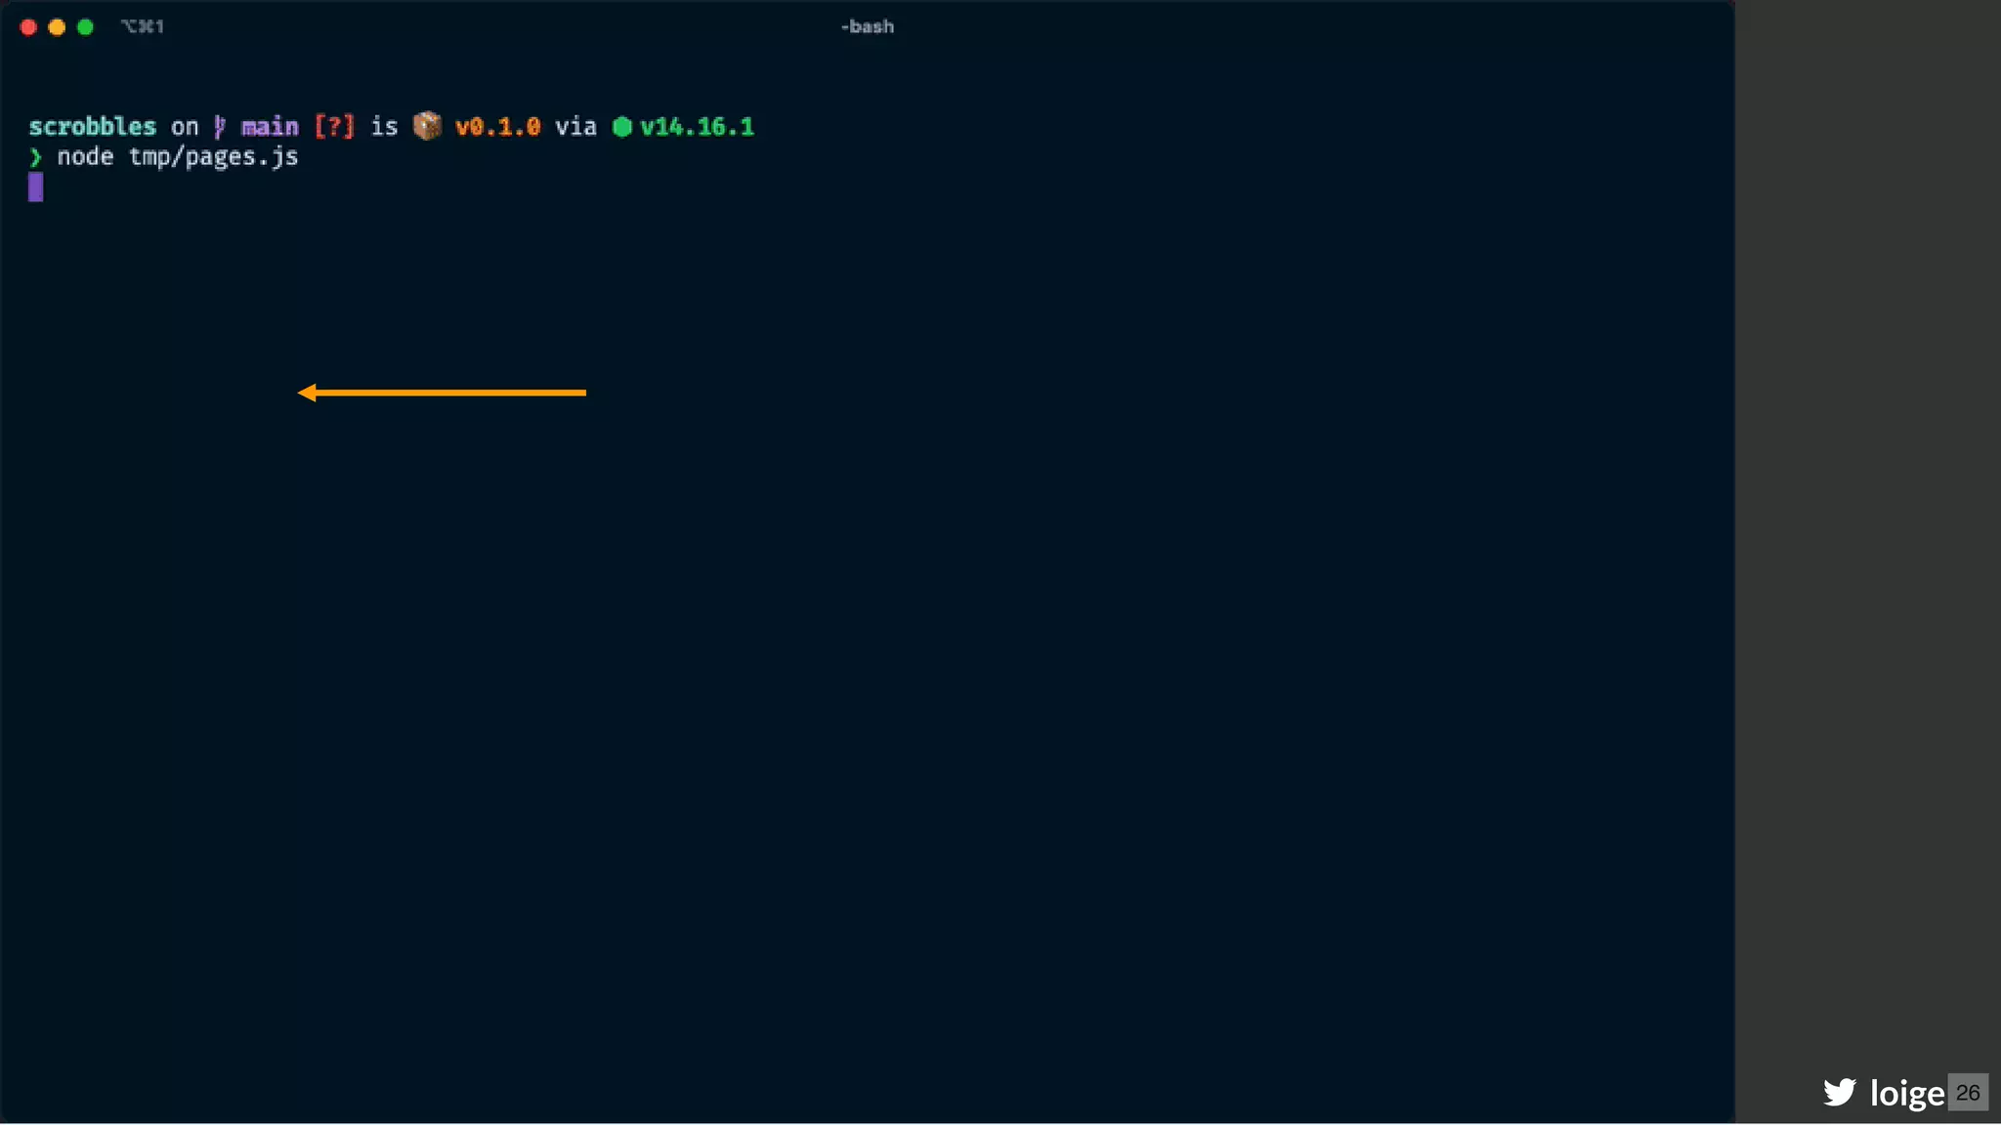The height and width of the screenshot is (1125, 2001).
Task: Click the orange v0.1.0 package version
Action: click(x=497, y=127)
